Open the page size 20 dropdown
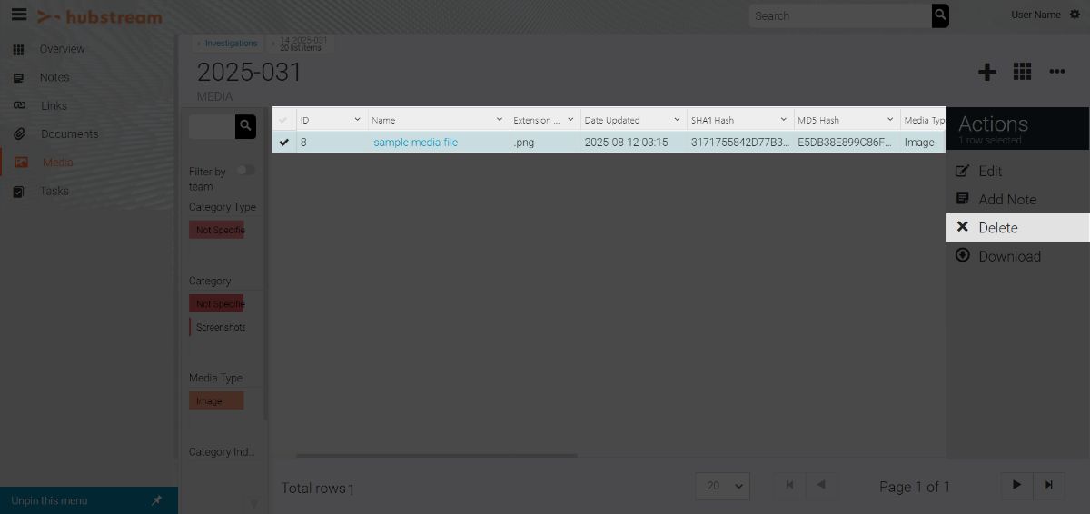The image size is (1090, 514). 722,486
